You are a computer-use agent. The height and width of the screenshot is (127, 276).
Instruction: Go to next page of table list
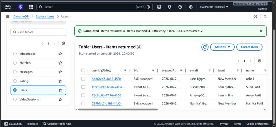point(54,44)
